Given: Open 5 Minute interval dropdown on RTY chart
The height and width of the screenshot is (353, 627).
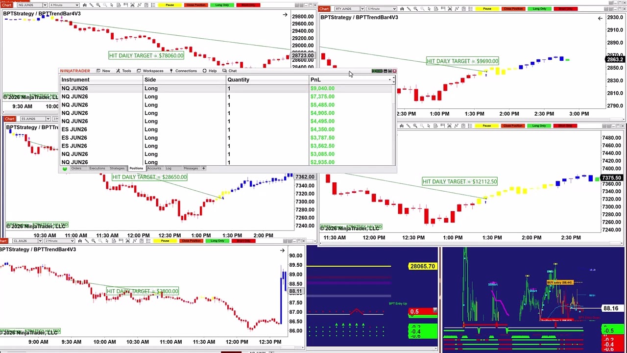Looking at the screenshot, I should [395, 9].
